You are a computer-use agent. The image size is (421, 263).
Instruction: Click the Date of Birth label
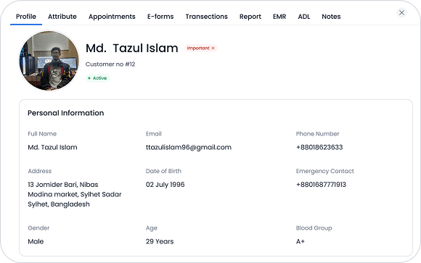[163, 171]
